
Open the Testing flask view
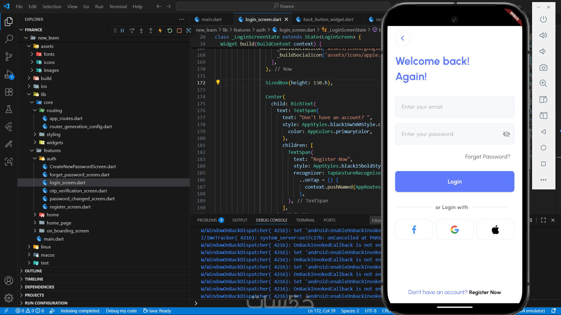[x=9, y=109]
